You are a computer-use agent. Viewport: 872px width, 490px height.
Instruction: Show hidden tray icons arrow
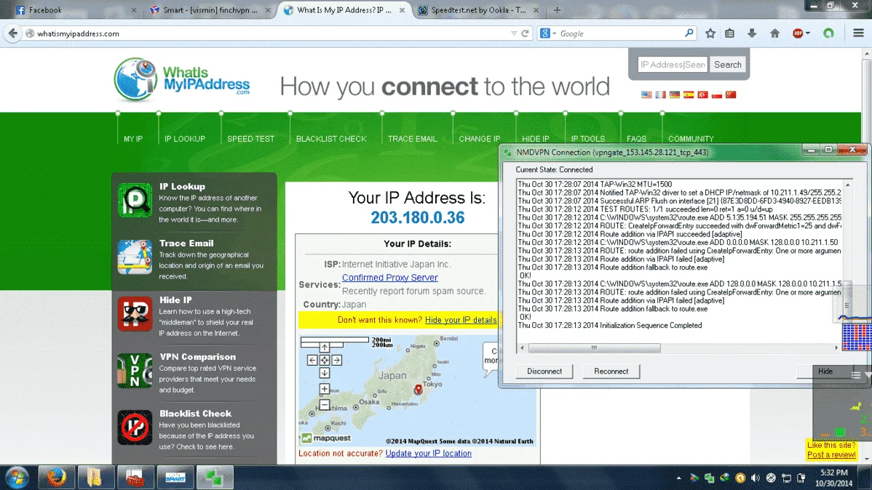(x=678, y=478)
